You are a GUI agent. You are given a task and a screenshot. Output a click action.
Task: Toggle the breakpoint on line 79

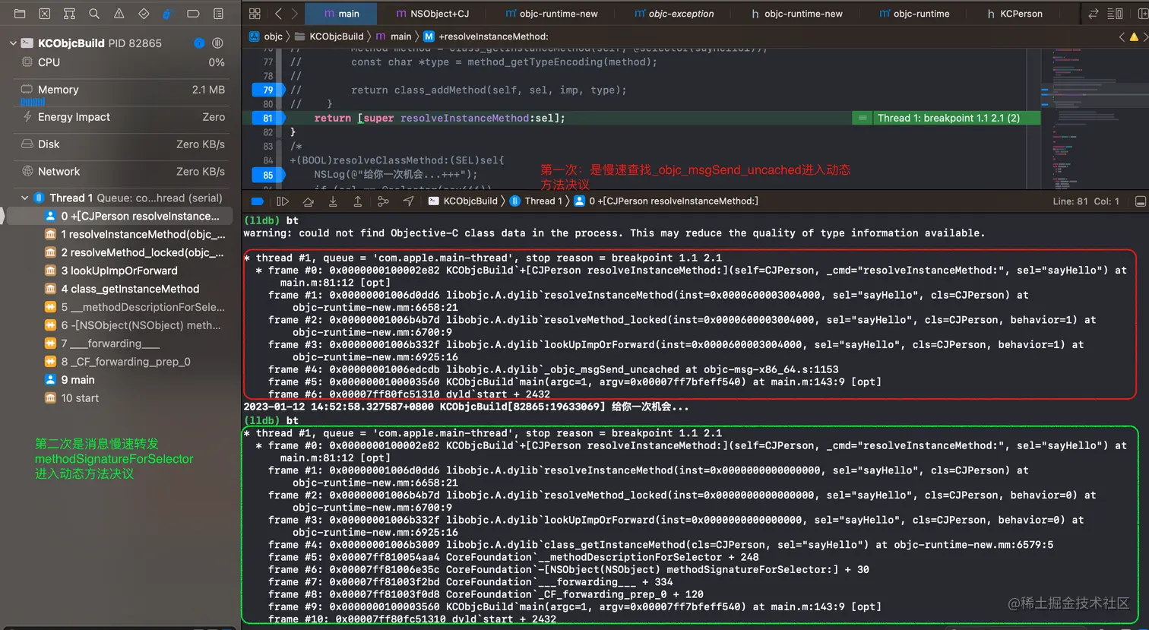pos(267,90)
